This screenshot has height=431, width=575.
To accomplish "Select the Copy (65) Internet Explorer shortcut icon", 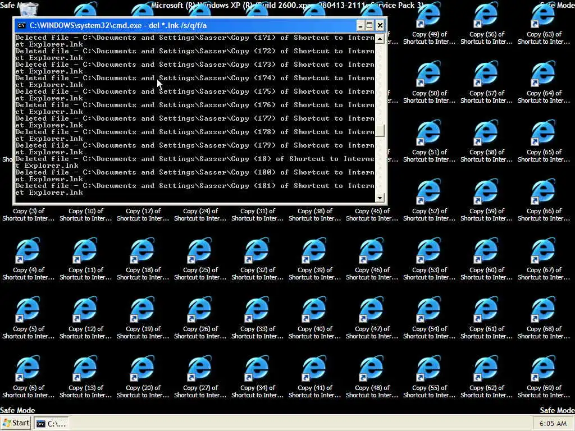I will click(x=544, y=132).
